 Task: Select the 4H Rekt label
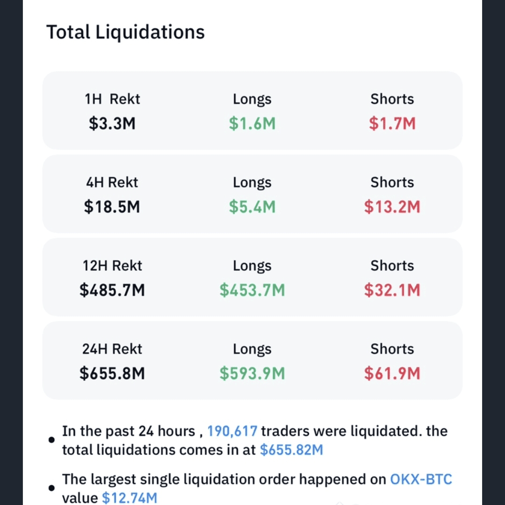click(x=112, y=182)
